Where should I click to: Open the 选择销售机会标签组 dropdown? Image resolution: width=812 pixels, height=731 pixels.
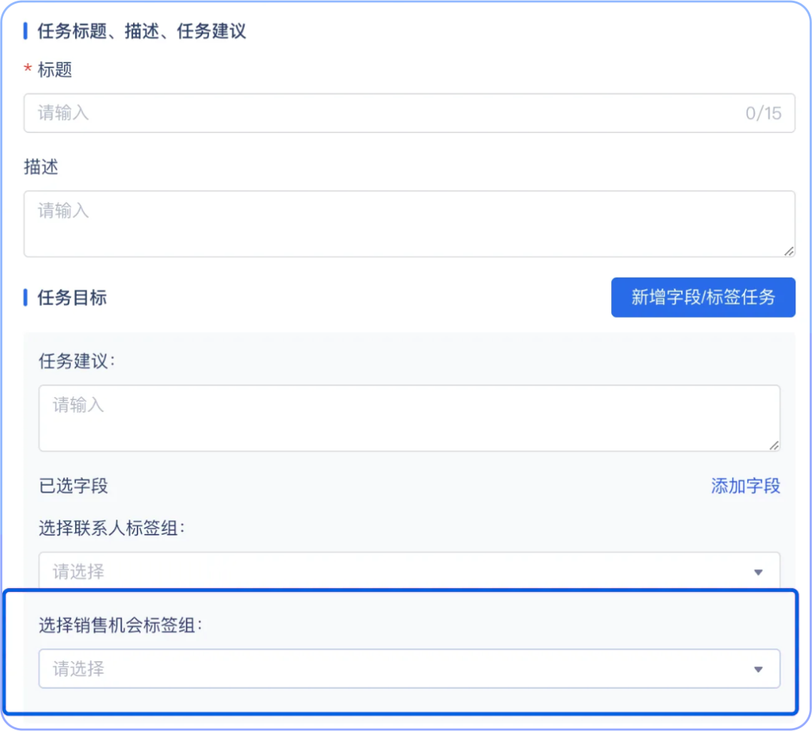pos(409,669)
